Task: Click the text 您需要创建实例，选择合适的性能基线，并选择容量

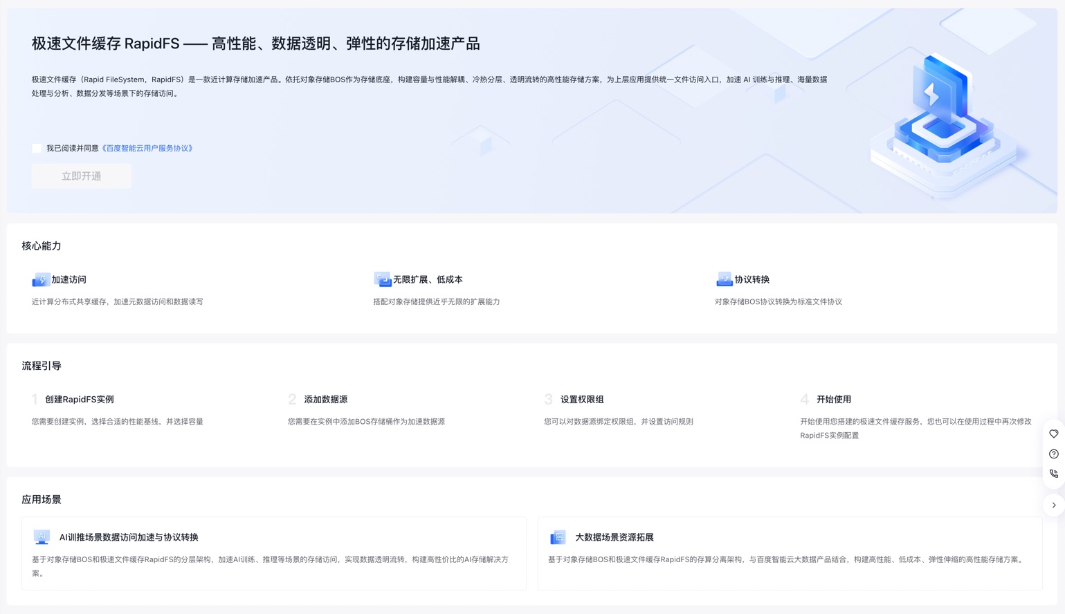Action: click(118, 422)
